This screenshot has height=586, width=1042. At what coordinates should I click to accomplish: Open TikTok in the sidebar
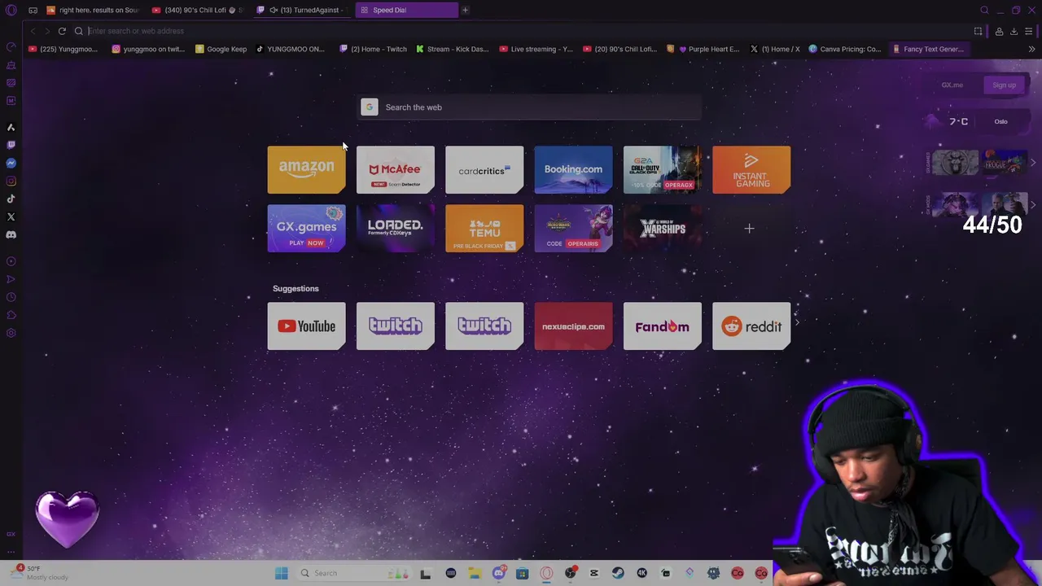click(11, 199)
